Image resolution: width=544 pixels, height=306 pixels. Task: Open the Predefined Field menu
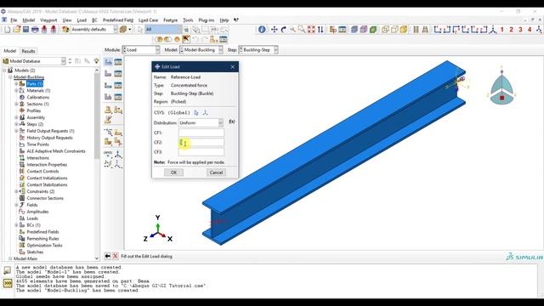pos(118,20)
